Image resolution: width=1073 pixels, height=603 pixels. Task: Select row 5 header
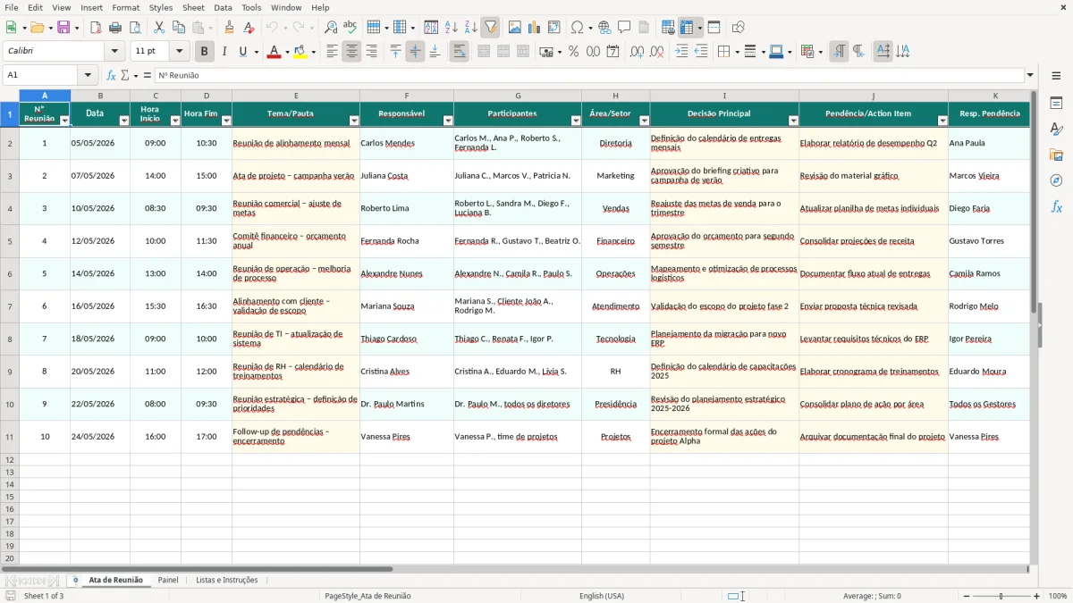tap(9, 241)
